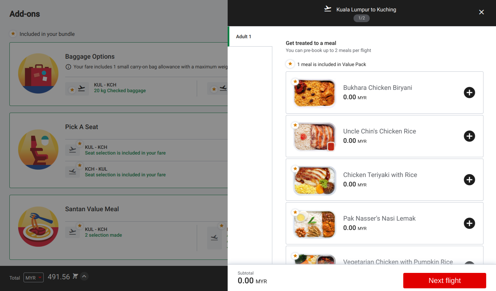496x291 pixels.
Task: Click the Pak Nasser's Nasi Lemak photo
Action: pyautogui.click(x=315, y=224)
